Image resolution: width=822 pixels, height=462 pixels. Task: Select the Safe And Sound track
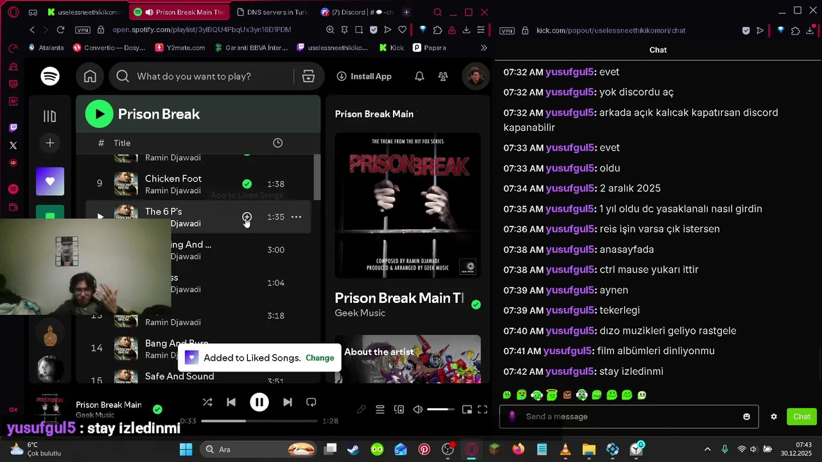179,376
